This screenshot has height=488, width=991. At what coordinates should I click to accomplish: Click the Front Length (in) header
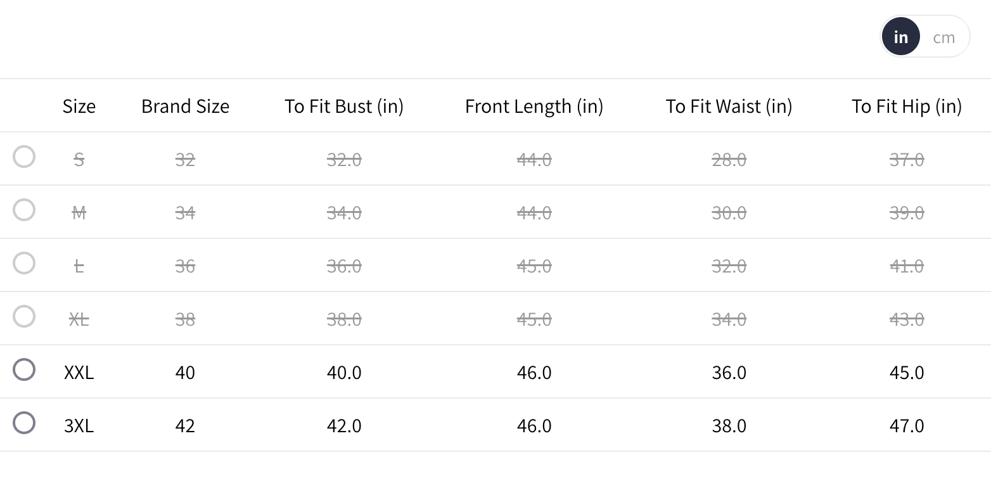pyautogui.click(x=534, y=106)
